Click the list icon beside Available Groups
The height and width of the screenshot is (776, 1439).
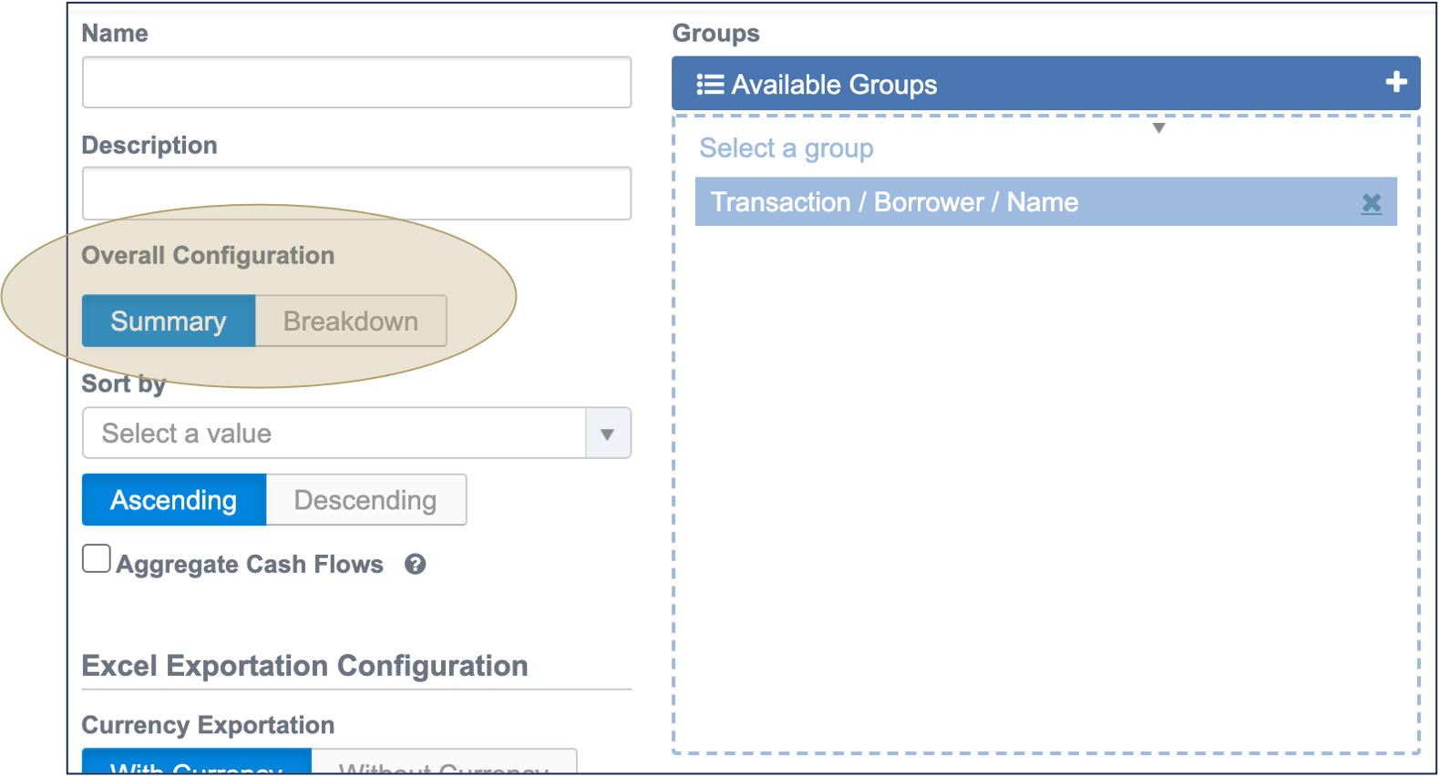point(710,85)
